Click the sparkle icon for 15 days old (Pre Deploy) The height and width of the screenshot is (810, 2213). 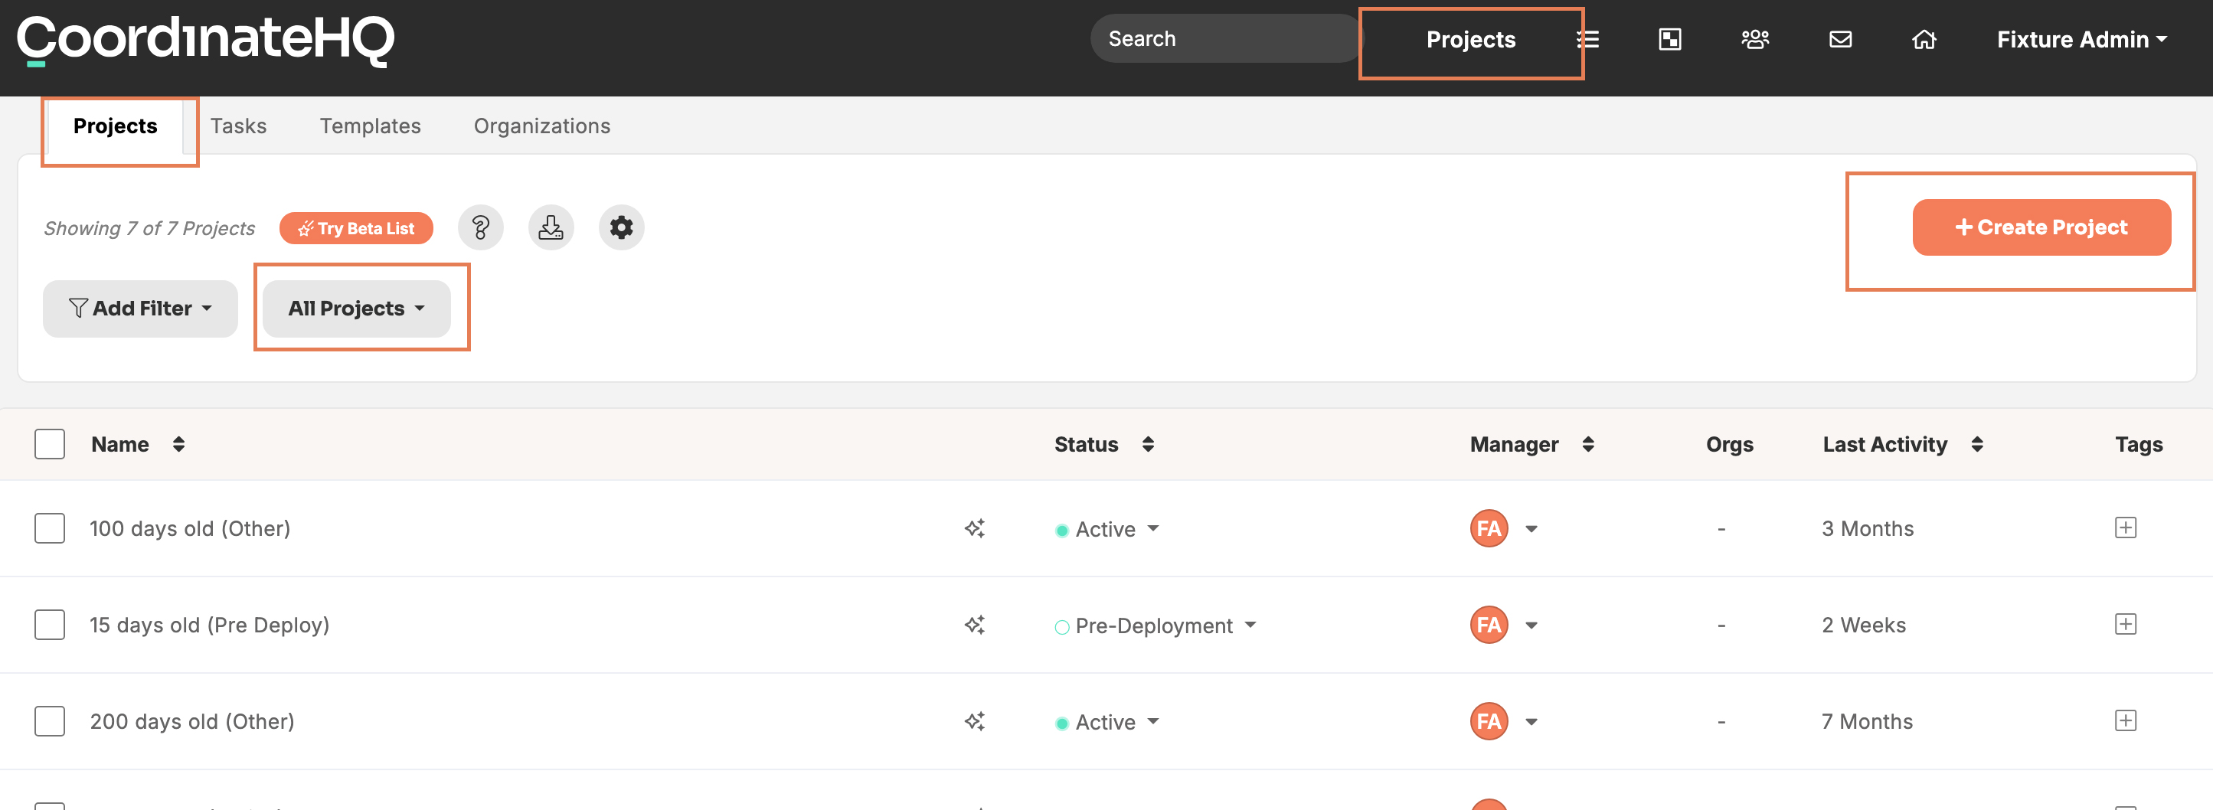(974, 625)
